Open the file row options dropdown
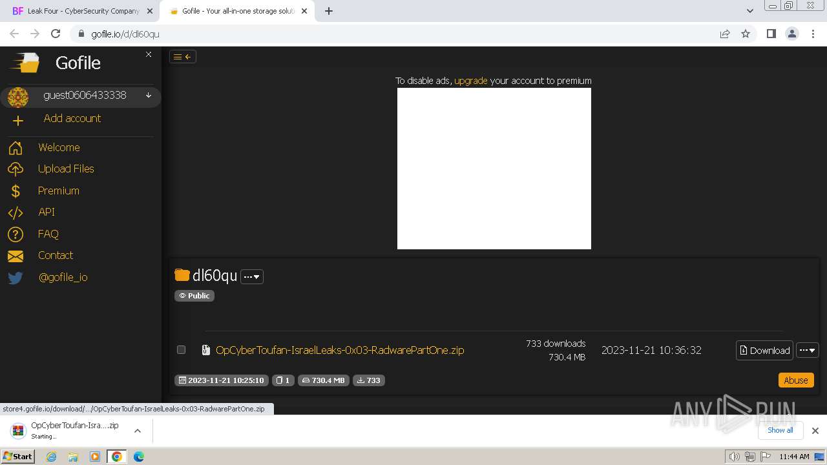The image size is (827, 465). tap(808, 350)
